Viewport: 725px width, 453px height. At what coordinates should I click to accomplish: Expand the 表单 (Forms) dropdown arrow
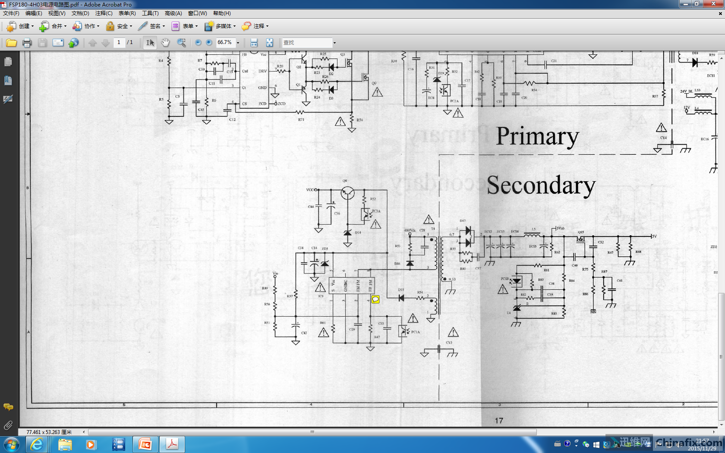coord(196,26)
